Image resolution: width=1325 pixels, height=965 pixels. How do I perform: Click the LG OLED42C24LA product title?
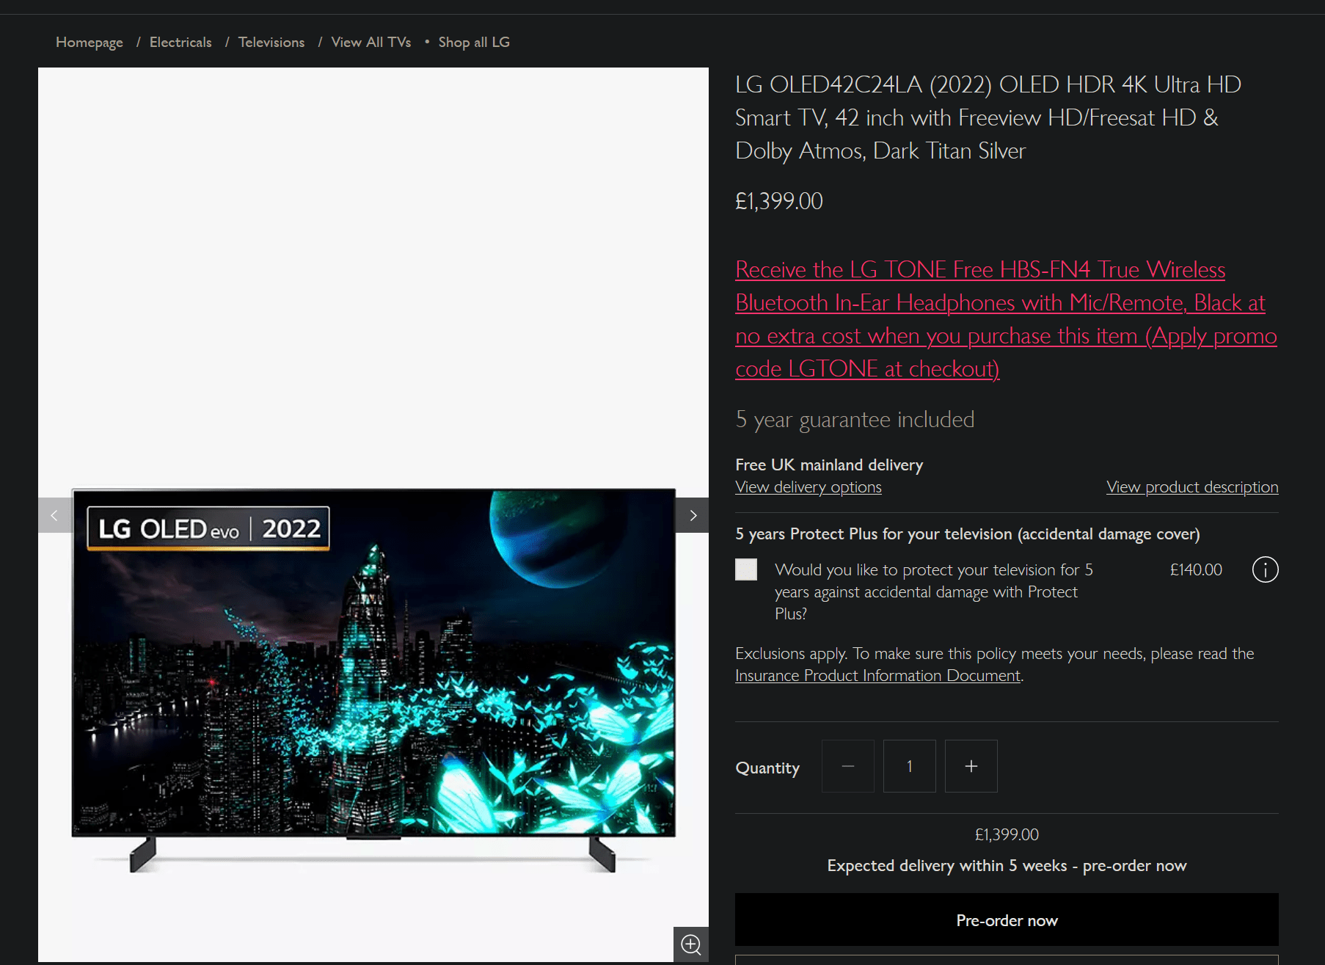[988, 117]
